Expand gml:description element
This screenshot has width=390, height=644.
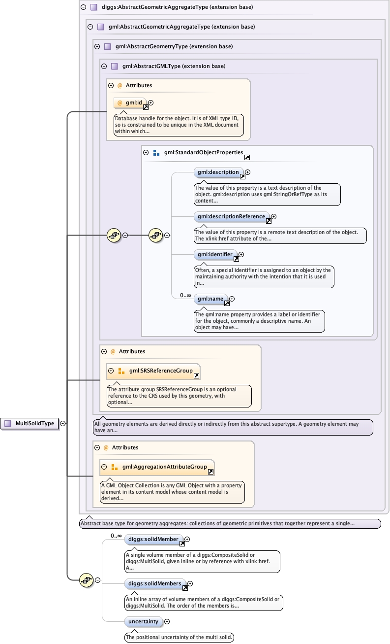coord(248,172)
